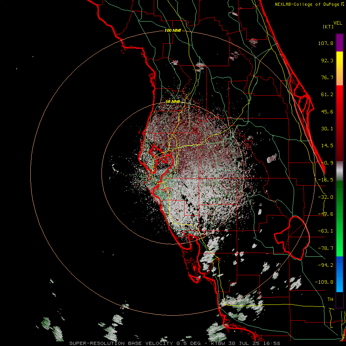Click the VEL legend title

point(338,23)
